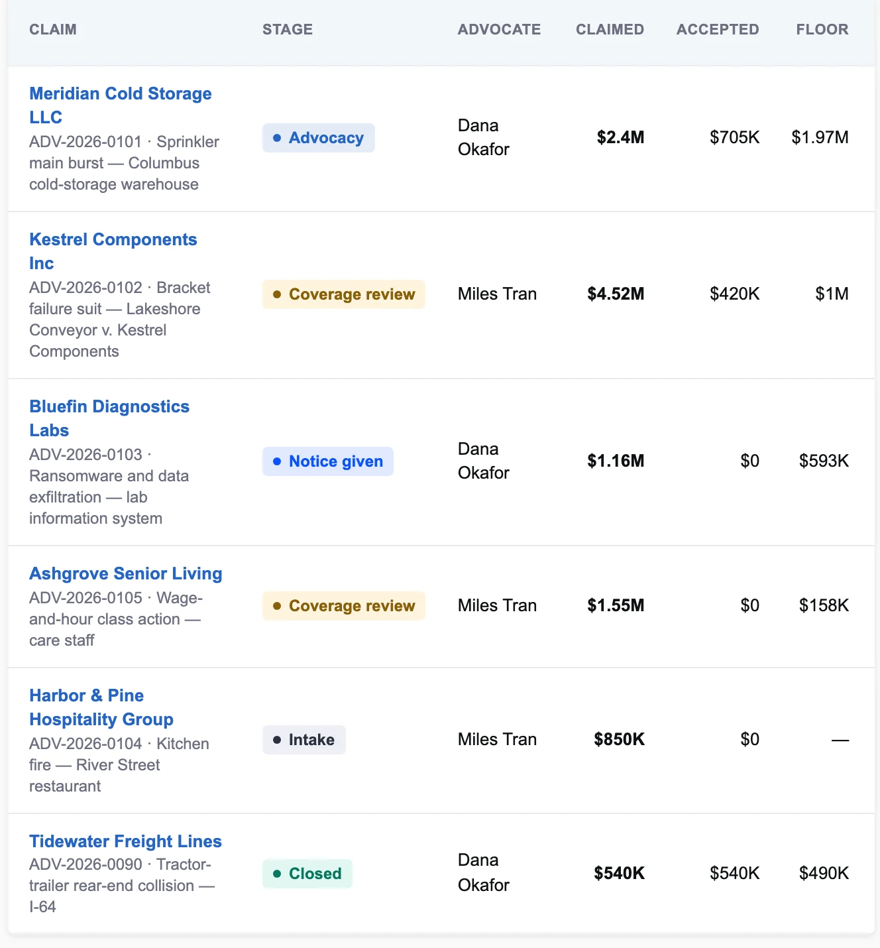
Task: Sort by the Stage column header
Action: [x=288, y=29]
